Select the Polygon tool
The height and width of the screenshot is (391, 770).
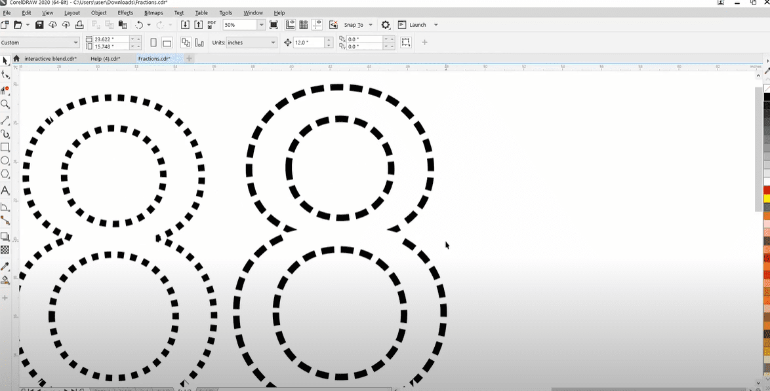point(5,174)
